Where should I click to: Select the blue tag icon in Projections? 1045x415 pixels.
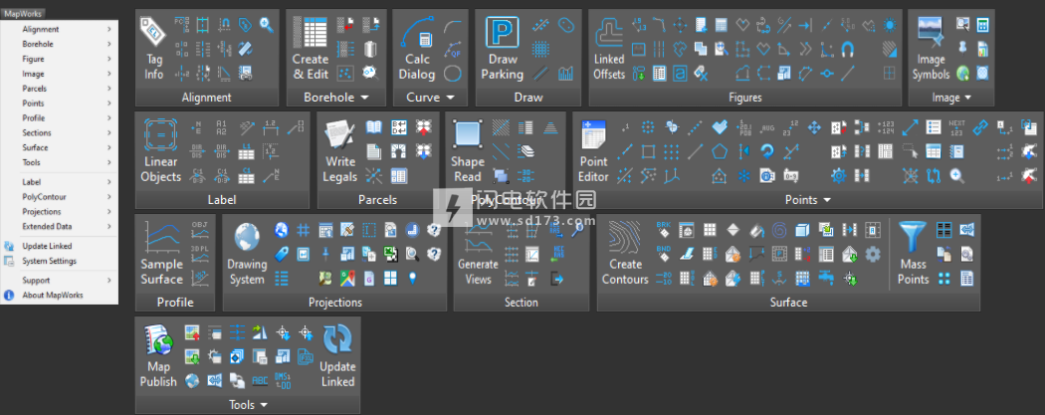click(x=282, y=254)
